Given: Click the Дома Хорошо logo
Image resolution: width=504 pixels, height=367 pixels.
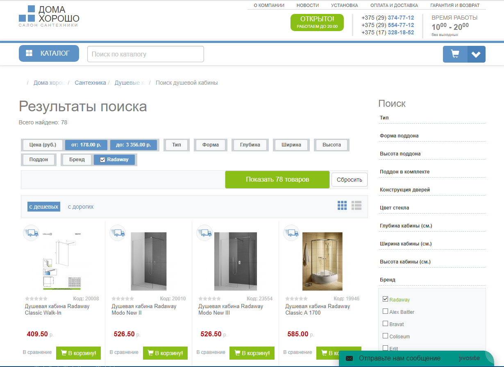Looking at the screenshot, I should (49, 16).
